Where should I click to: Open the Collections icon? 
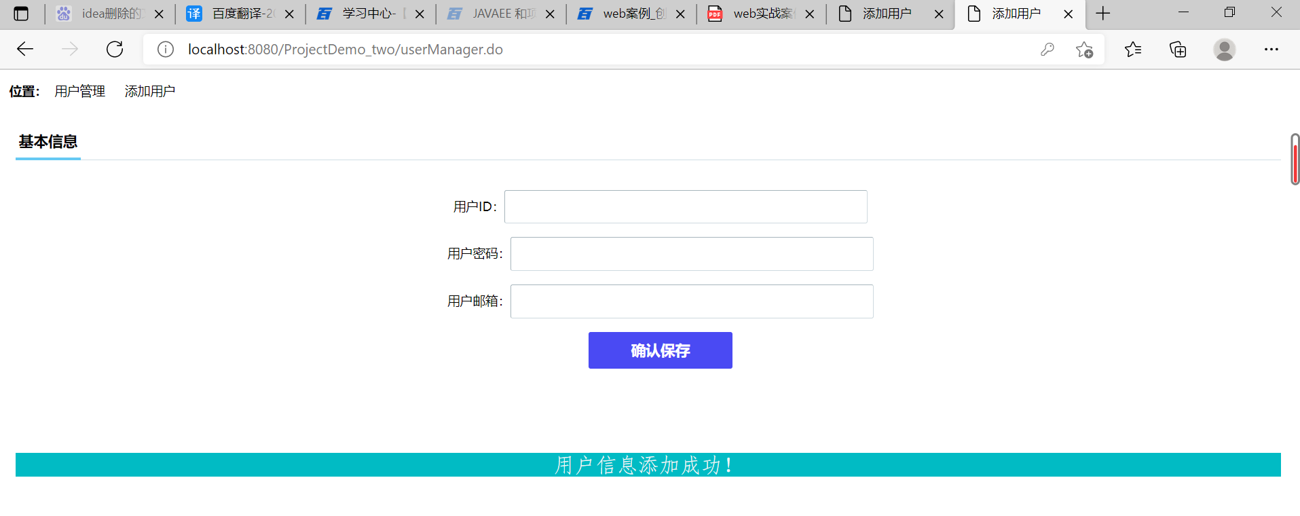[1178, 49]
